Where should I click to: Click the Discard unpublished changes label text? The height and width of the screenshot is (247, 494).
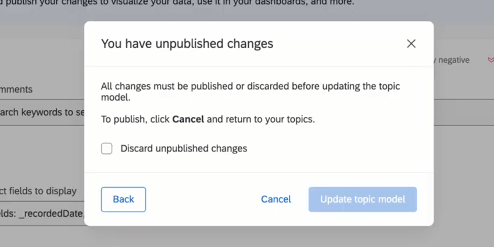tap(184, 148)
